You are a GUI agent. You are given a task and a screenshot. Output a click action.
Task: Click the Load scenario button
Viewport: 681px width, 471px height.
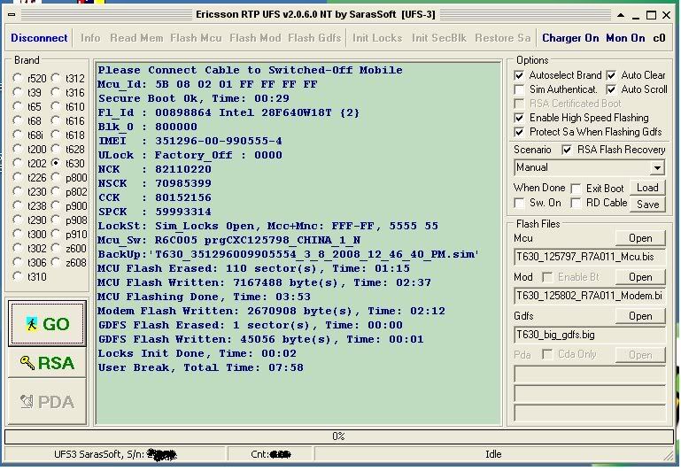pos(647,188)
